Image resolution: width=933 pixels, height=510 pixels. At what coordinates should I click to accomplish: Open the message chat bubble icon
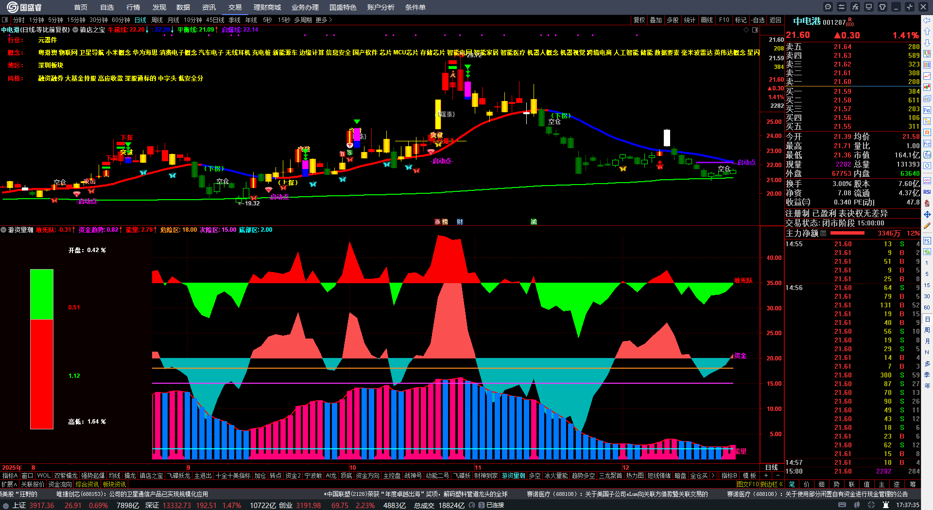[x=828, y=7]
